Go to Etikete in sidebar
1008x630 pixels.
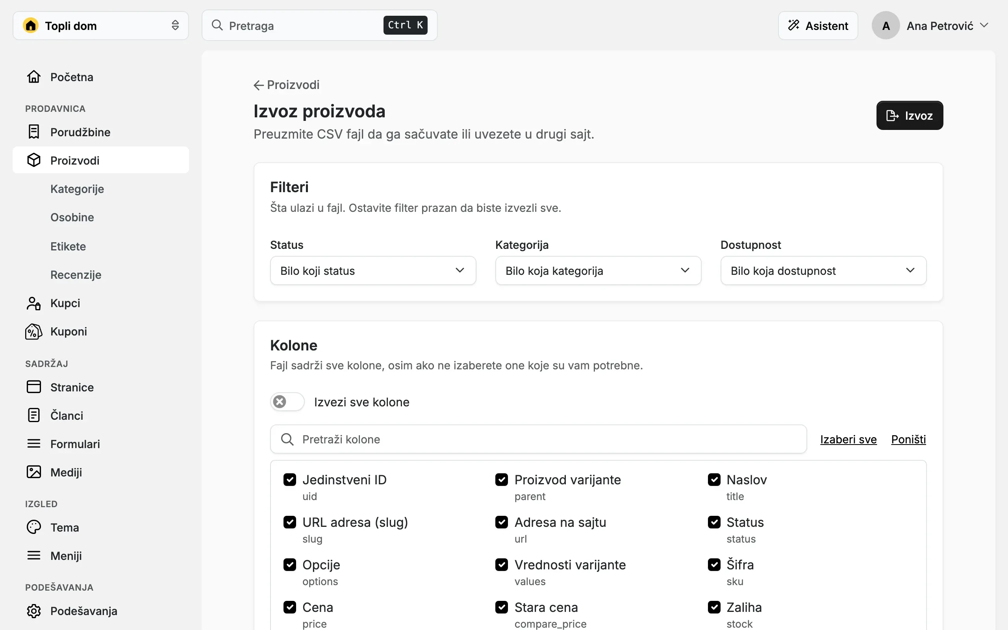click(68, 246)
